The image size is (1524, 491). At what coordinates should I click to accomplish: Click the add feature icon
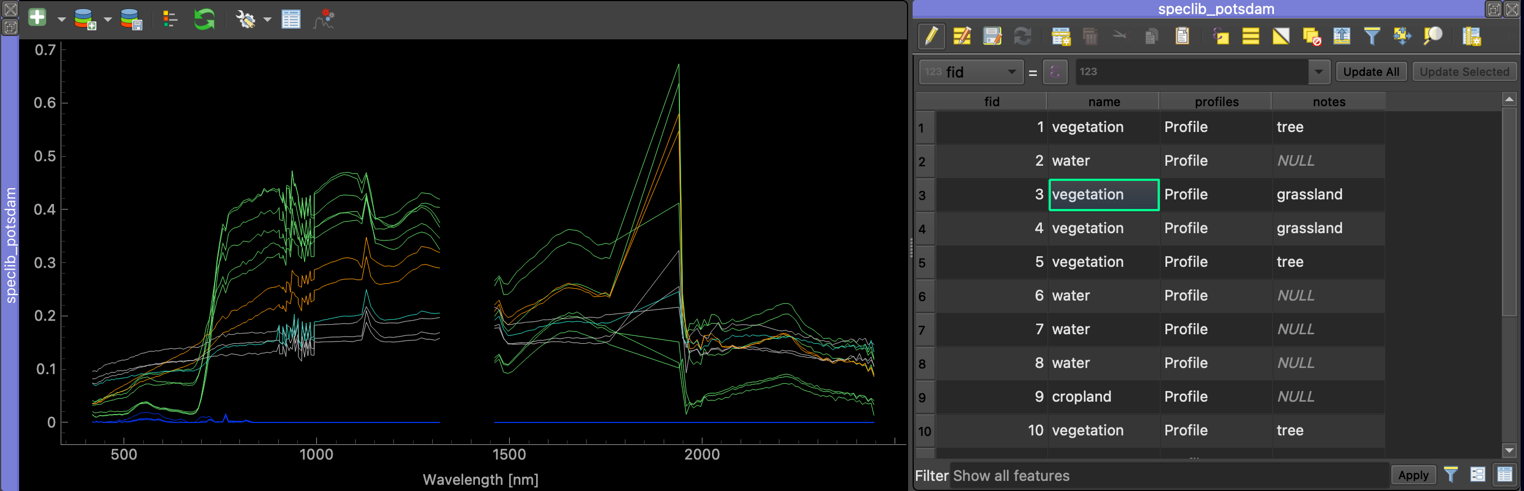[1061, 36]
